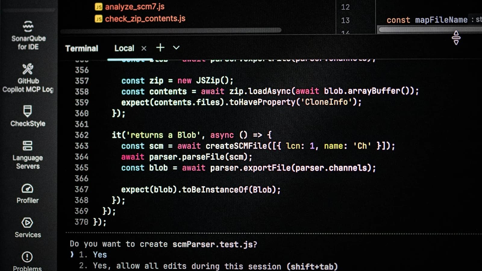Close the Local terminal tab
This screenshot has height=271, width=482.
144,48
